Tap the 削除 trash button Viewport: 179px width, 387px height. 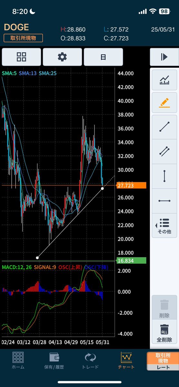(x=164, y=308)
